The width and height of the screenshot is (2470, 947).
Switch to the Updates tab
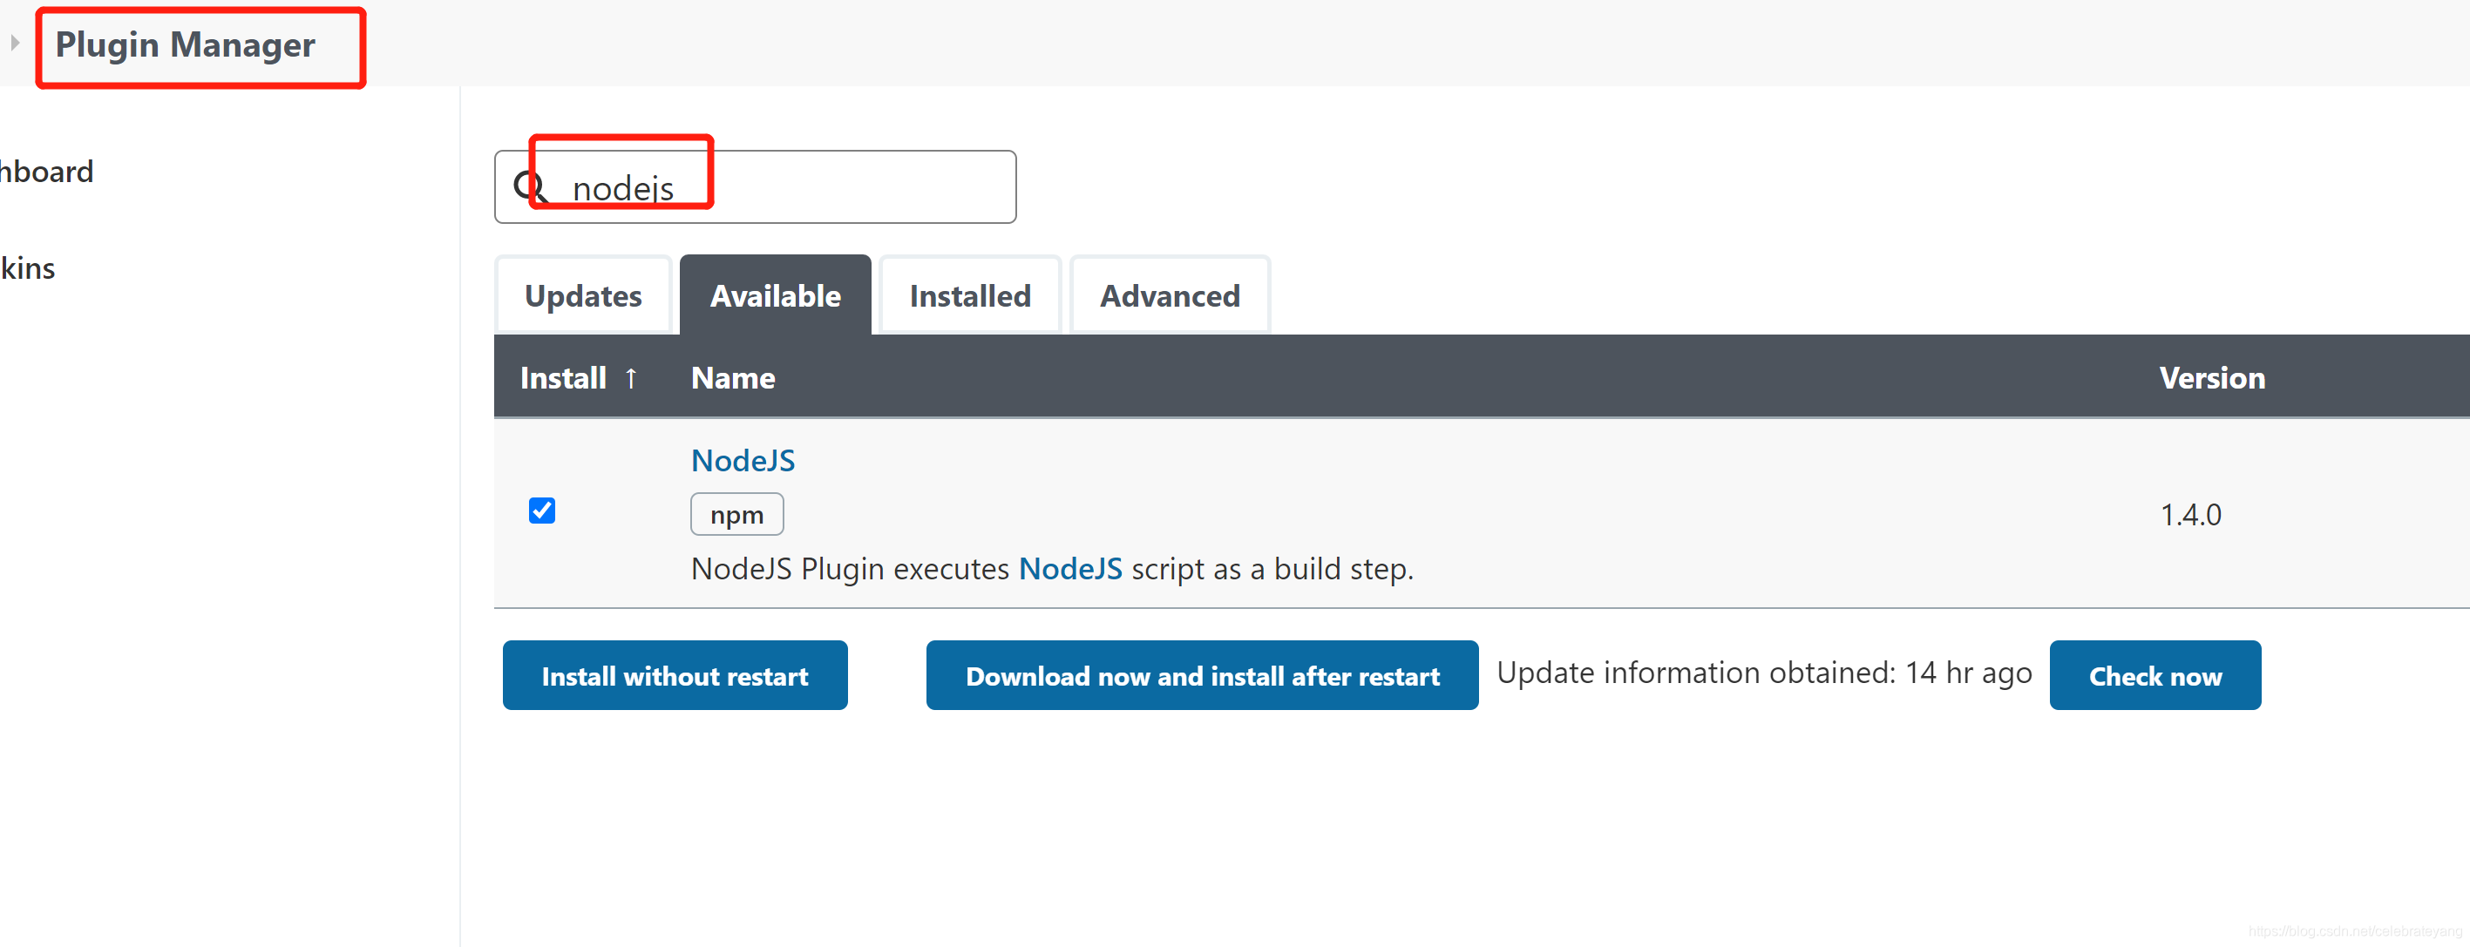(583, 295)
